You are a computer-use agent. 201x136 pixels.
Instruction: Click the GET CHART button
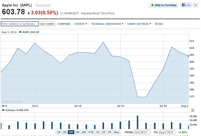(x=47, y=24)
